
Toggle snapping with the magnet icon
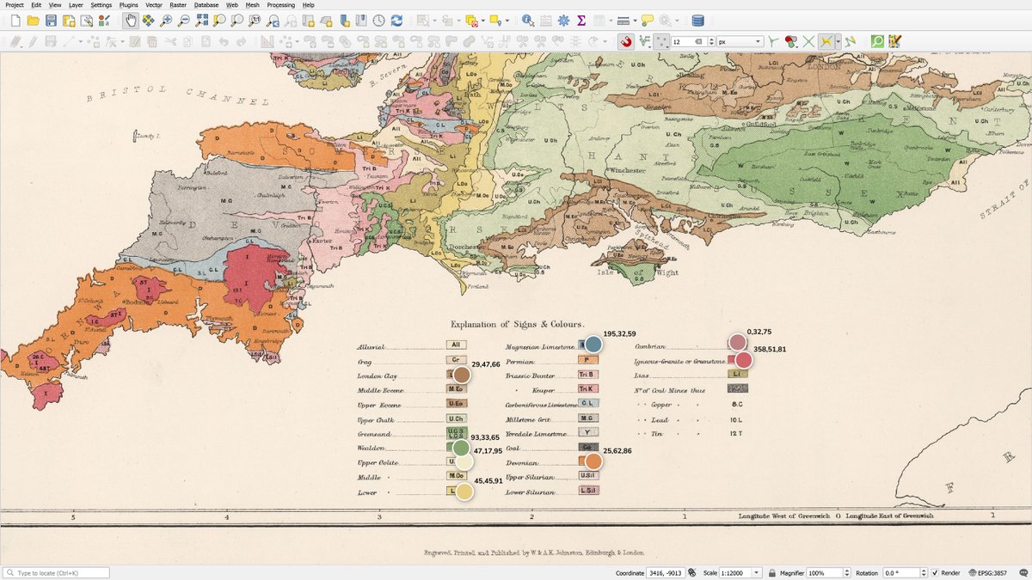[627, 41]
